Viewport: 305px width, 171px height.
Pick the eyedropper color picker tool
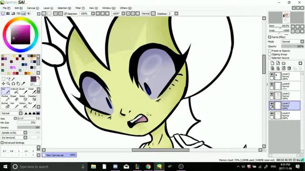23,84
